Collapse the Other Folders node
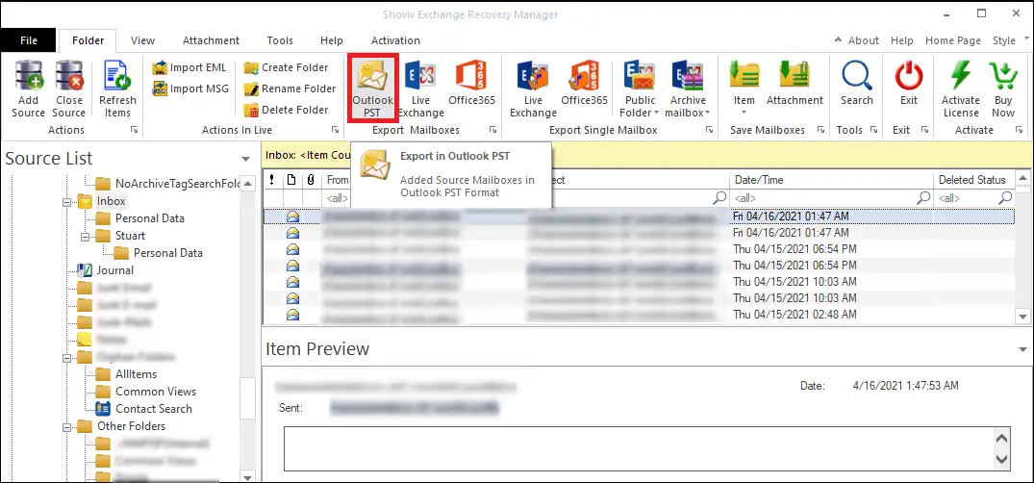 pyautogui.click(x=66, y=427)
